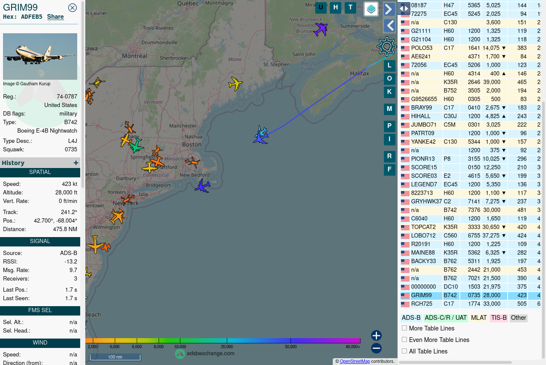Select the GRIM99 table row

click(472, 295)
